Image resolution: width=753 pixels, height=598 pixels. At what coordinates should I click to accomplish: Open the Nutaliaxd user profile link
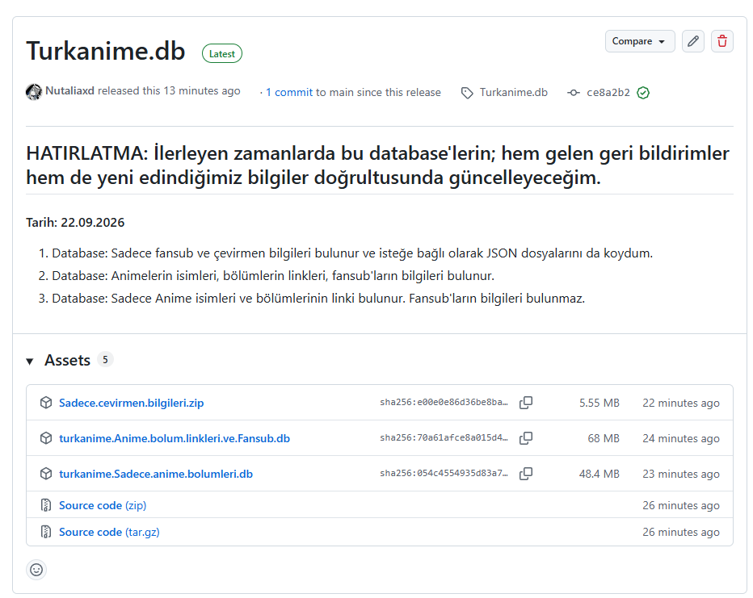(x=69, y=91)
